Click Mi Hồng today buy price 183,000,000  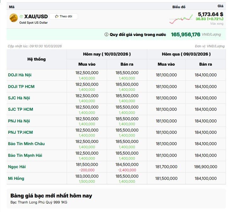click(87, 176)
